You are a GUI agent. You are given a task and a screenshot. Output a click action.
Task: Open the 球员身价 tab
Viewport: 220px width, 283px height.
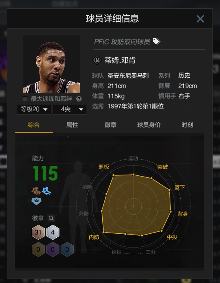tap(149, 125)
